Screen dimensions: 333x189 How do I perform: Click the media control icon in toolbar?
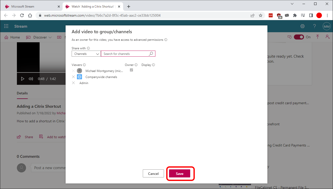coord(303,15)
